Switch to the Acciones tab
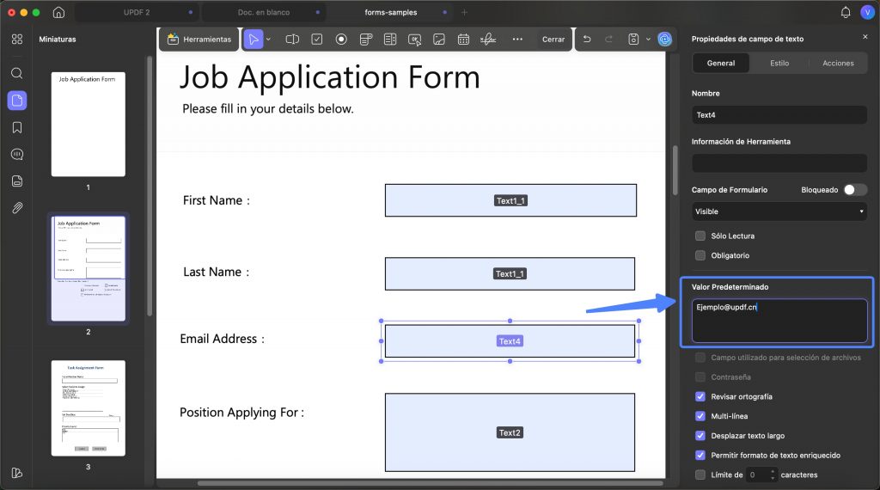Viewport: 880px width, 490px height. pos(838,63)
